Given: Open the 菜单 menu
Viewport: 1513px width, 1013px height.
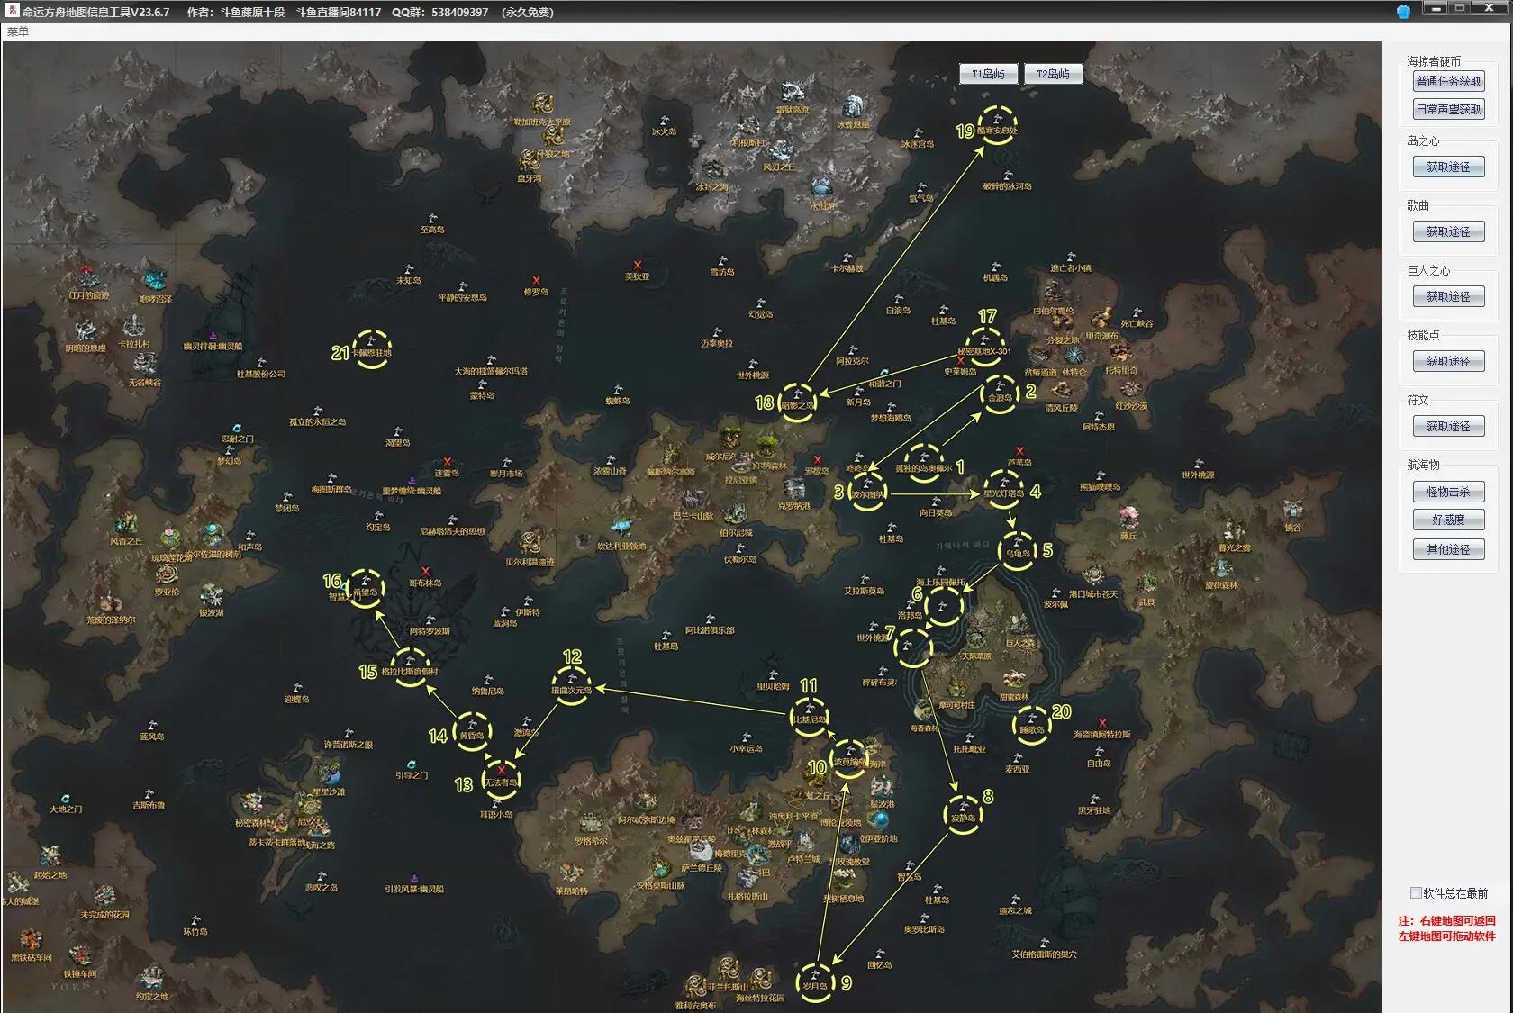Looking at the screenshot, I should coord(18,32).
